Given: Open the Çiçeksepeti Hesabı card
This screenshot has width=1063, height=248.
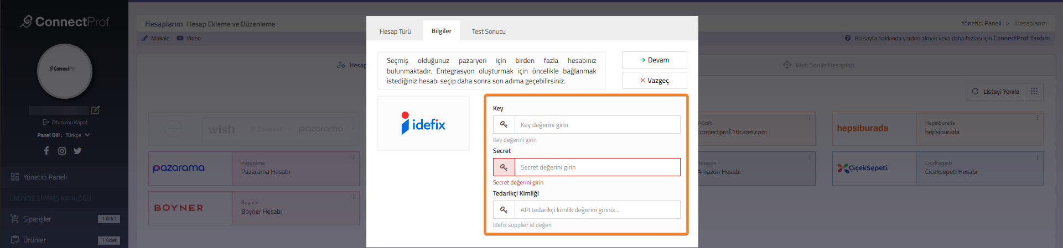Looking at the screenshot, I should coord(937,168).
